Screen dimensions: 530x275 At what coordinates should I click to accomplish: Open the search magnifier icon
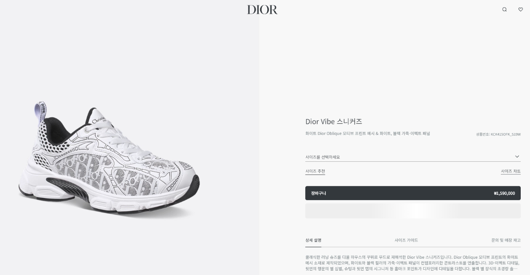(504, 9)
